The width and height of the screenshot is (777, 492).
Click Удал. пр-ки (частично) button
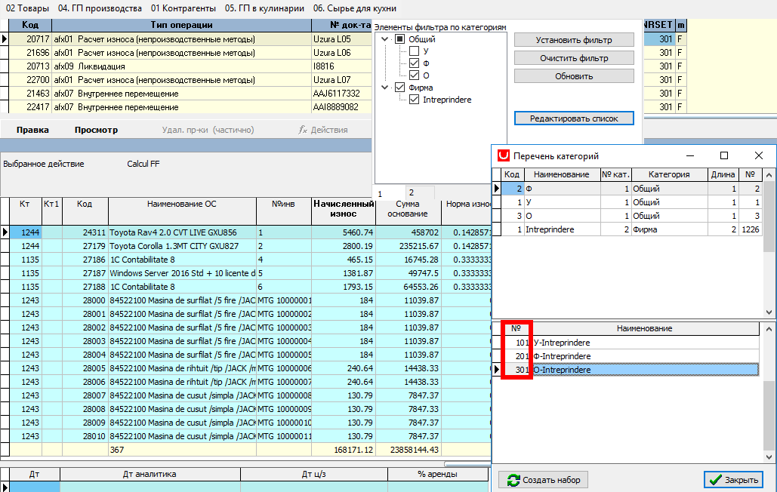(x=208, y=130)
